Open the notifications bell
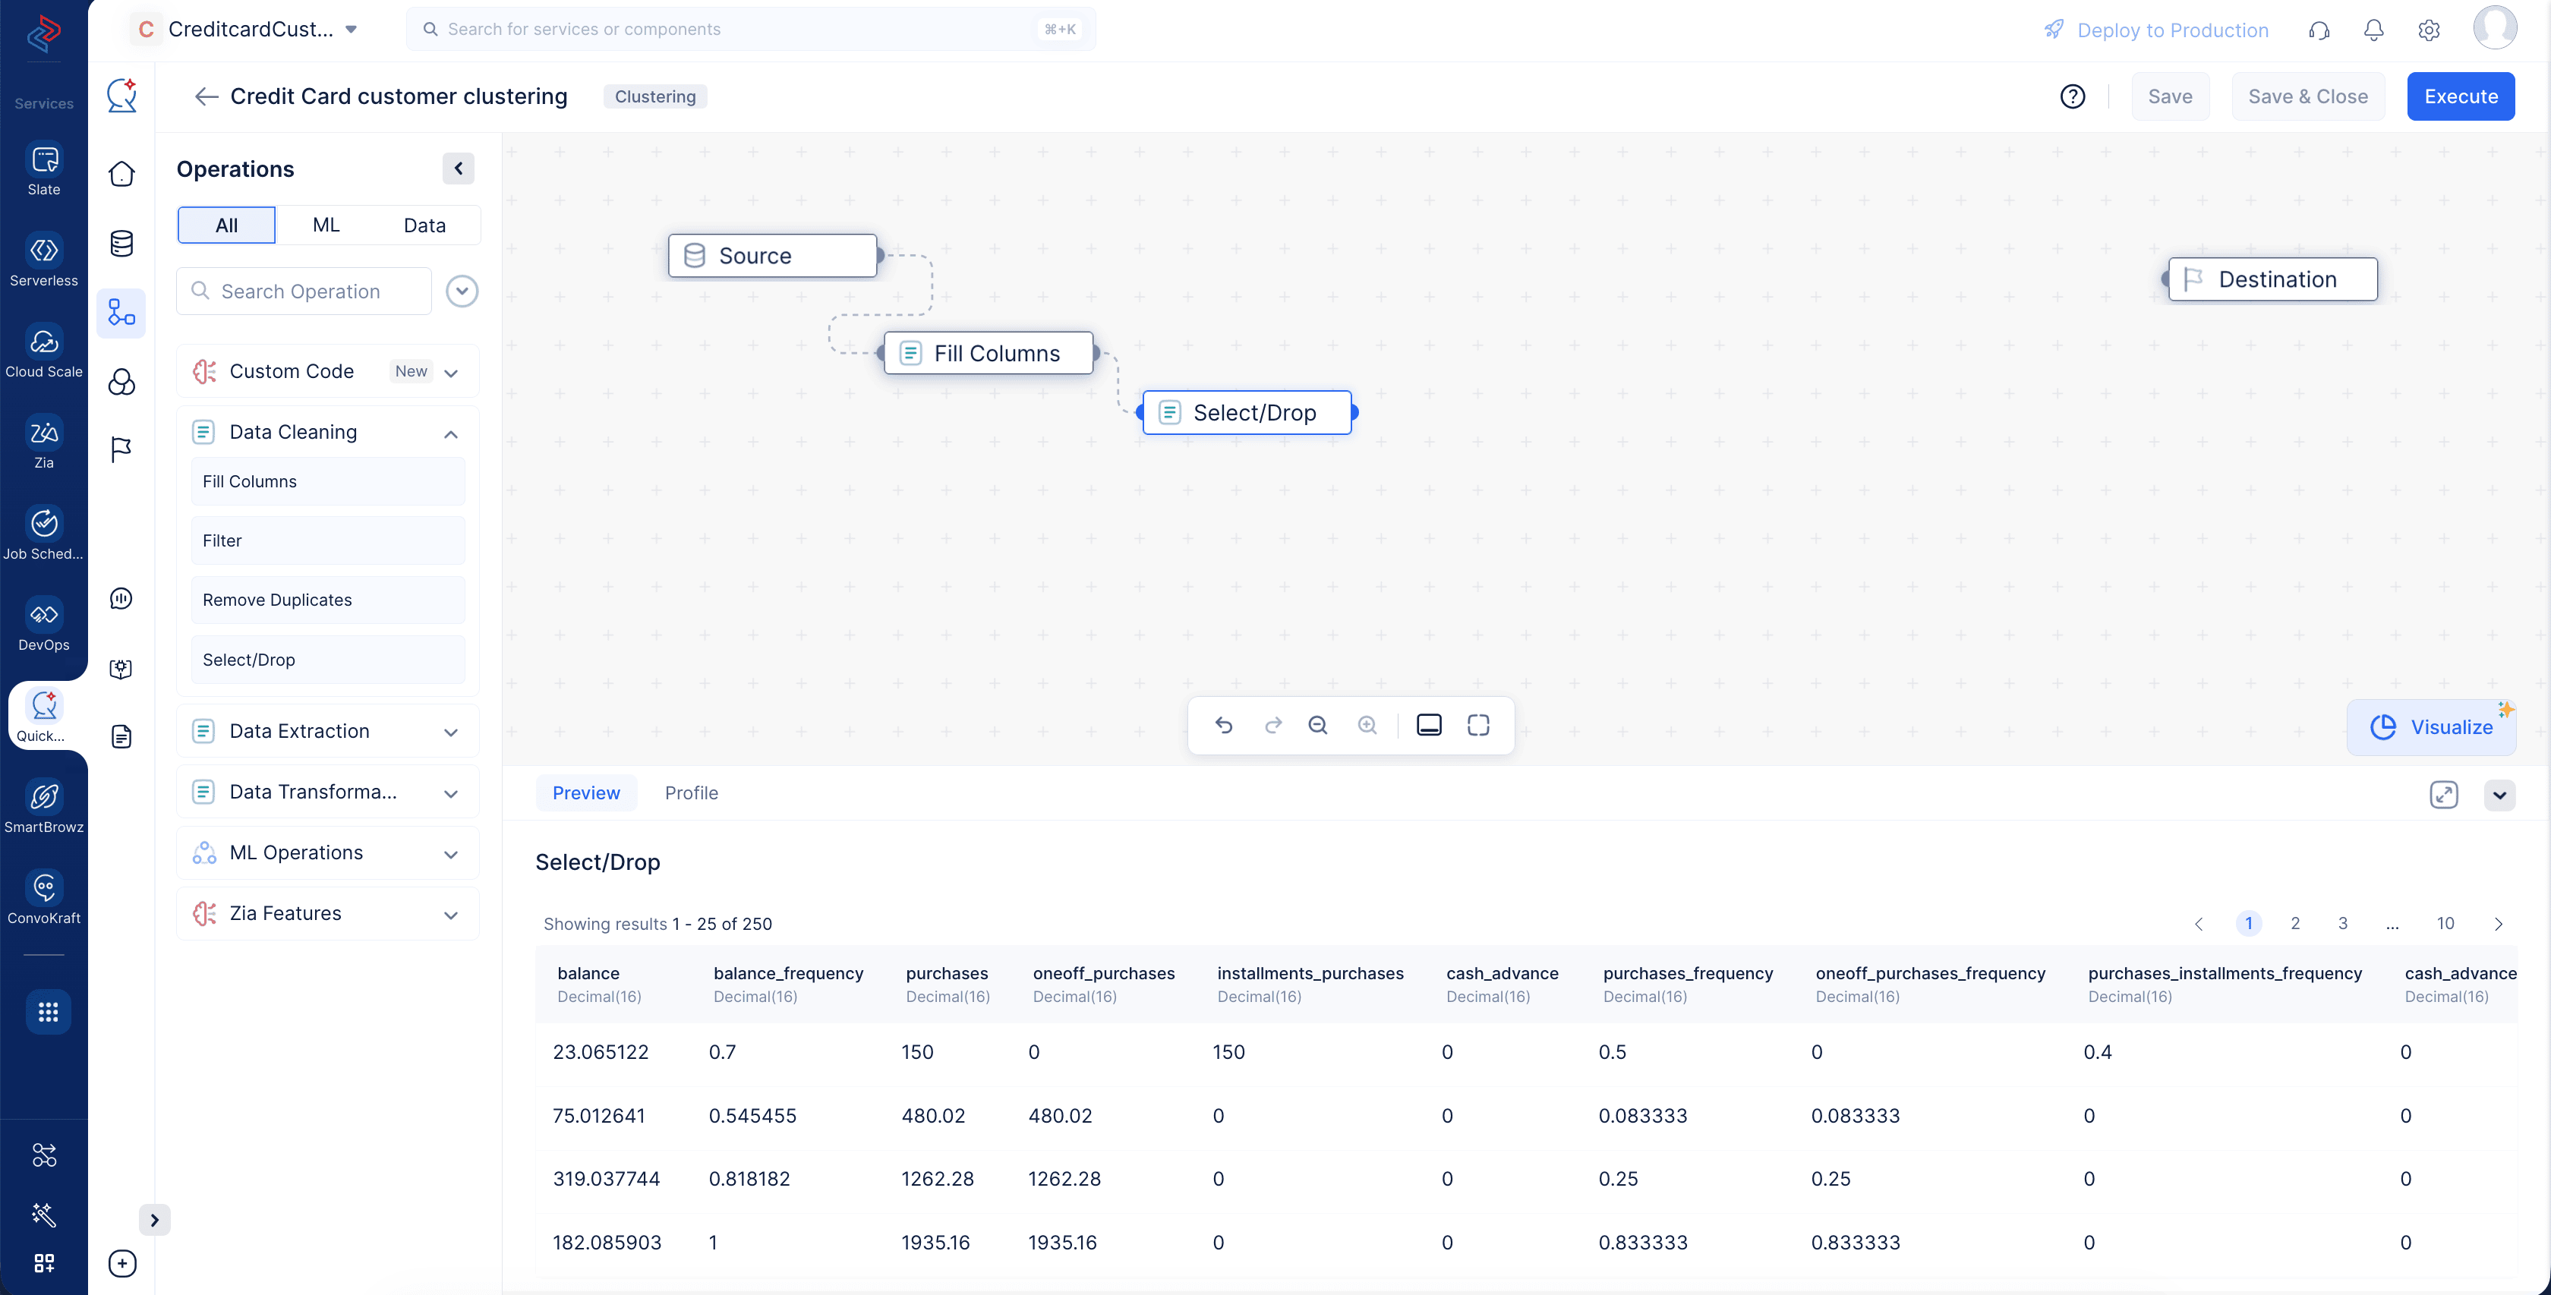Screen dimensions: 2551x1295 (2373, 30)
